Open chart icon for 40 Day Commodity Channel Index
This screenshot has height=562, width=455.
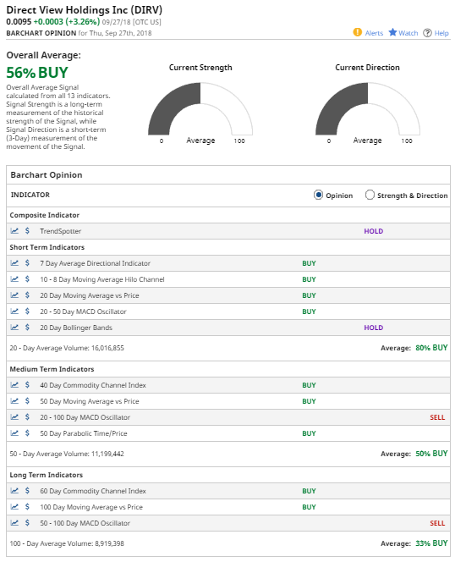[14, 385]
